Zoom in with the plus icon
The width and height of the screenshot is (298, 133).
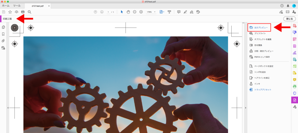pos(141,12)
